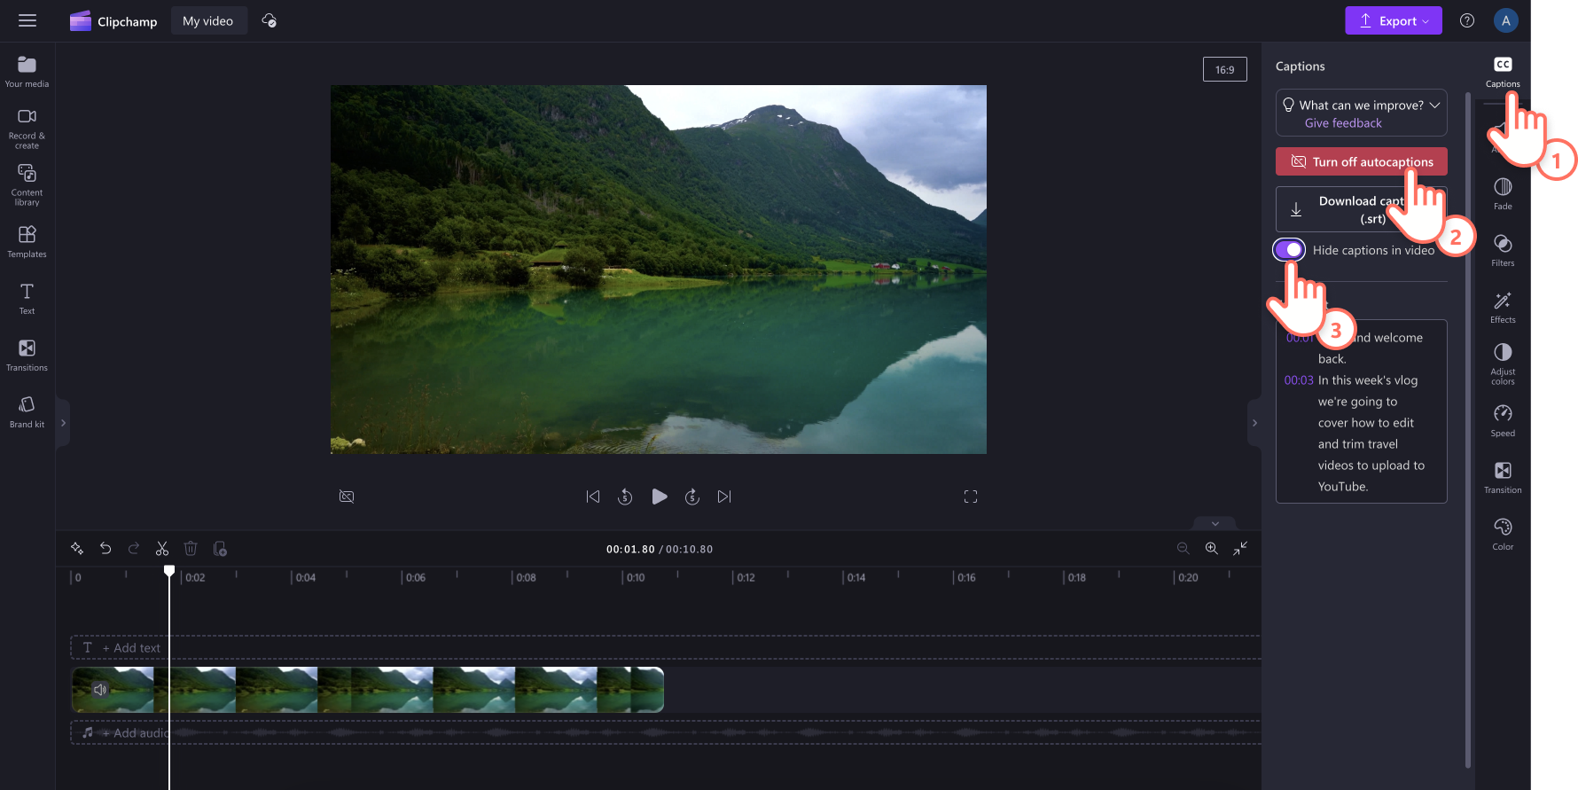Click the Export button
Viewport: 1578px width, 790px height.
coord(1393,20)
